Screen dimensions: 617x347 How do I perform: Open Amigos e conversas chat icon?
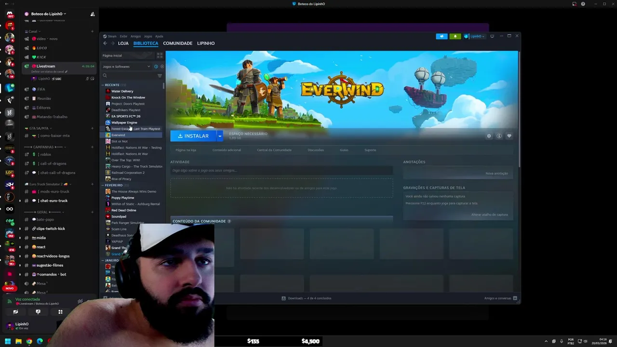click(515, 298)
